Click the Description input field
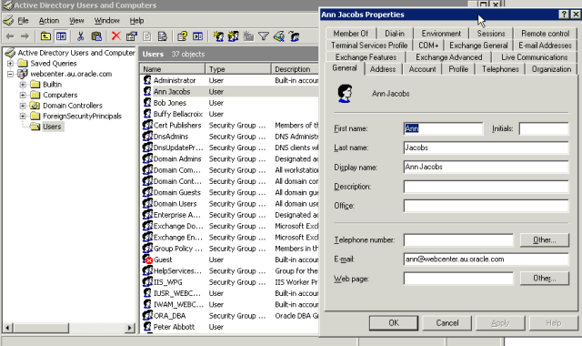Viewport: 582px width, 346px height. (486, 186)
